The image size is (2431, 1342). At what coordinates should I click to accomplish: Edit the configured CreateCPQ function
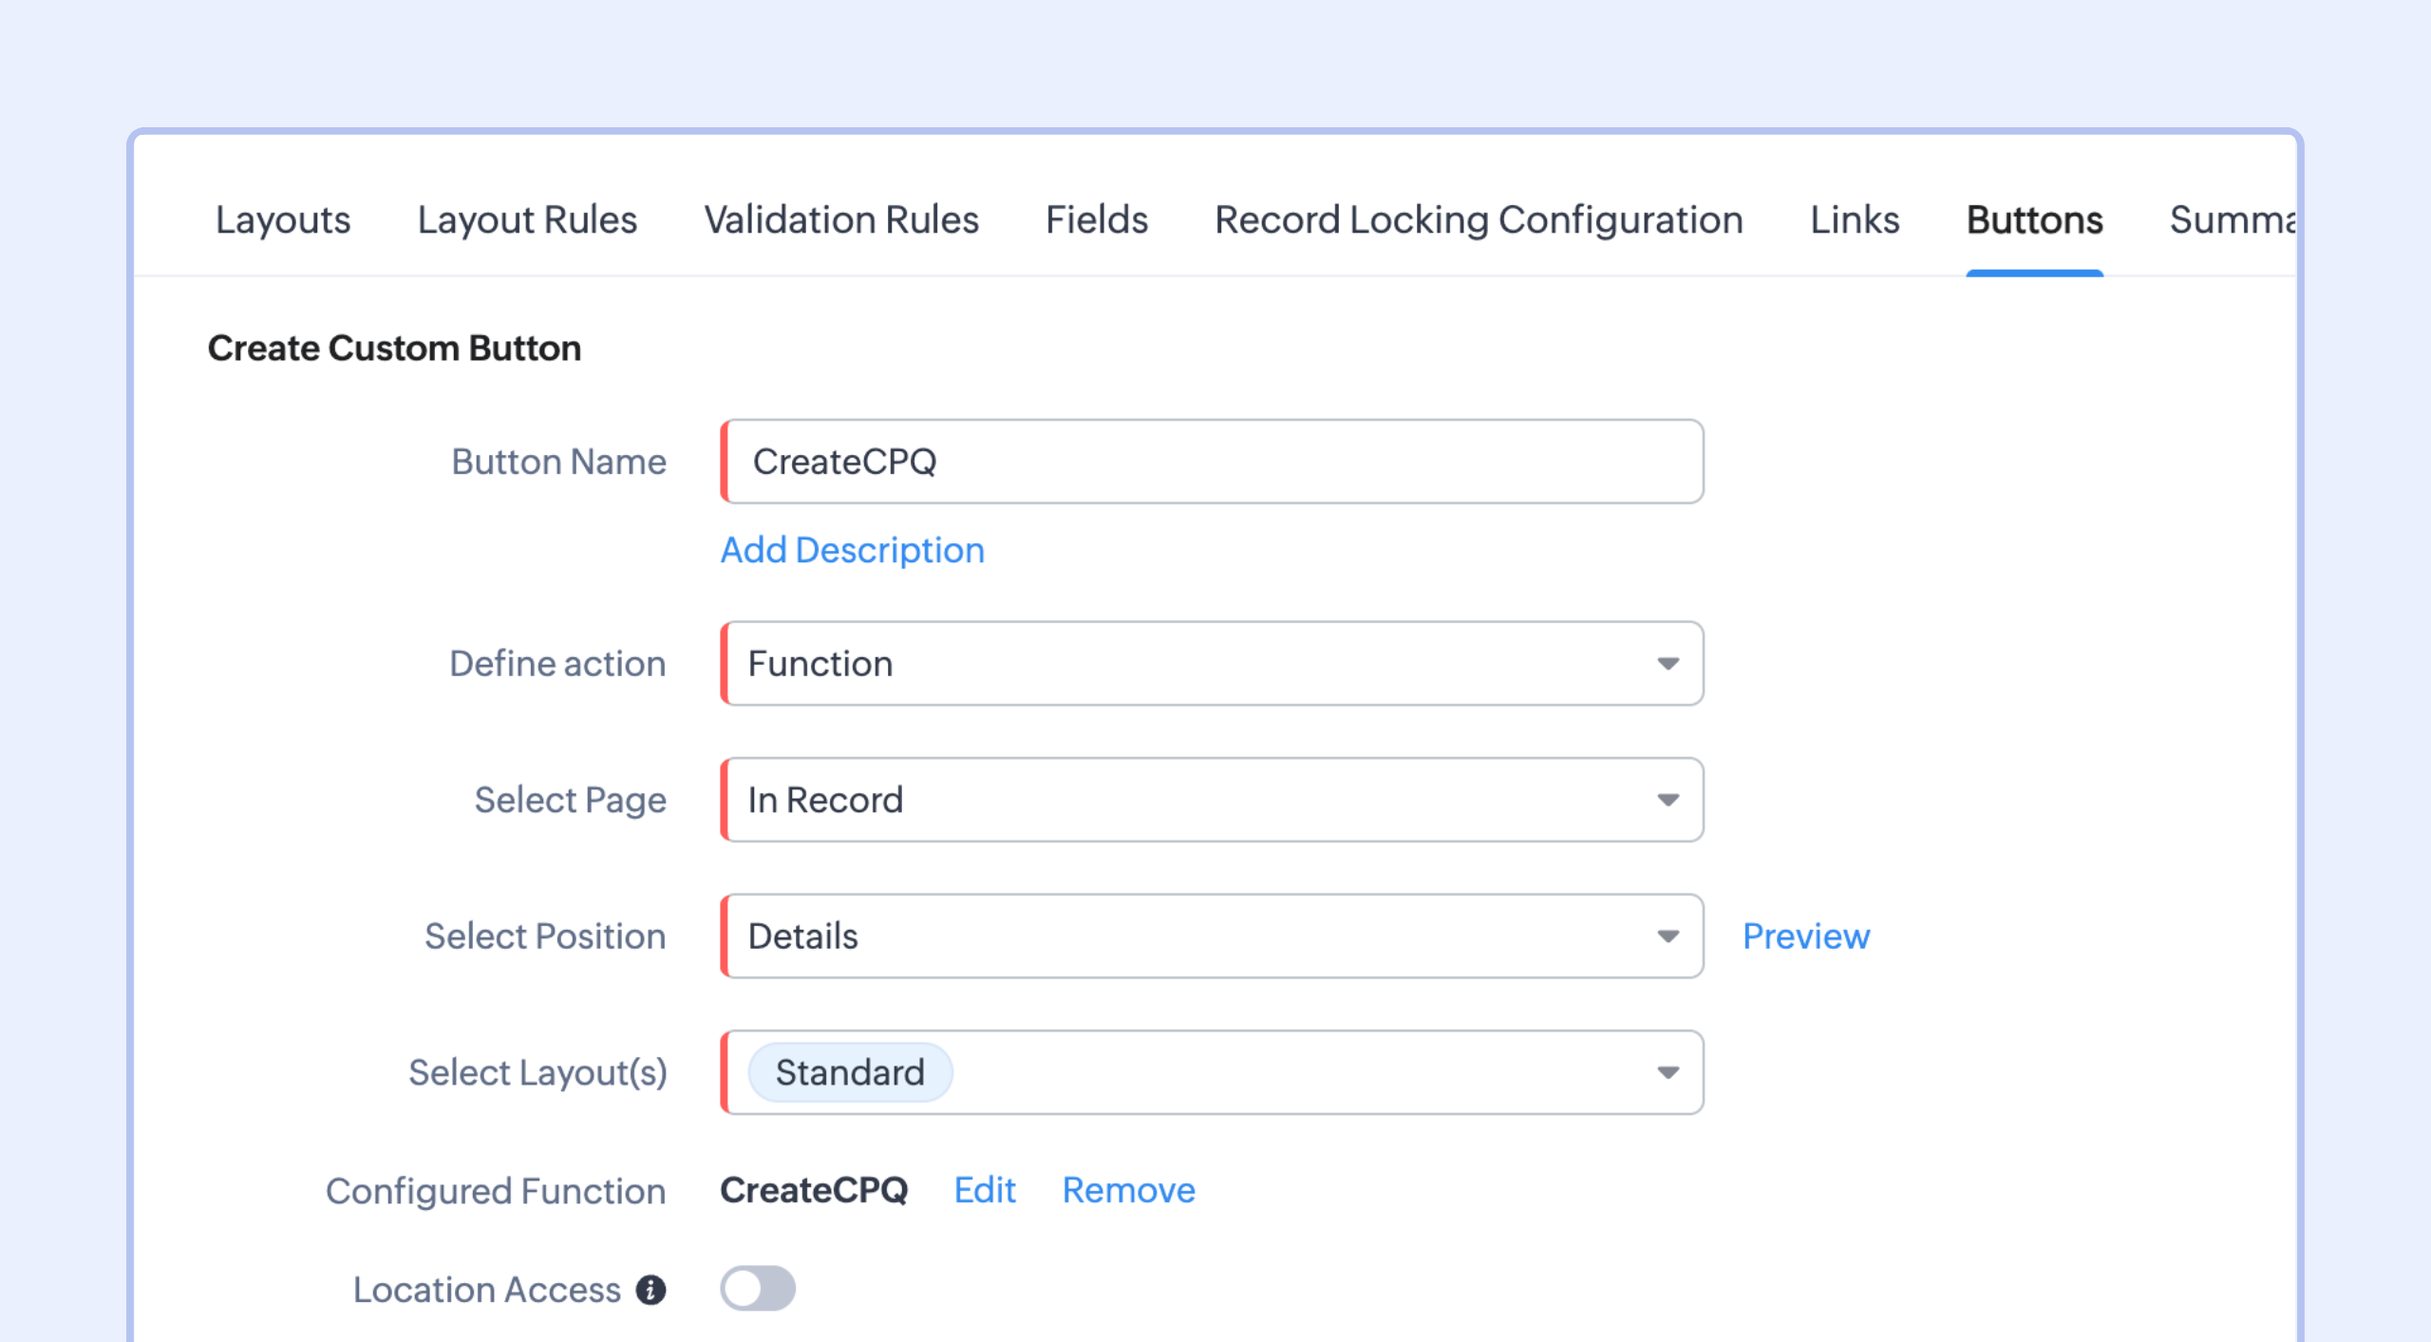point(985,1190)
